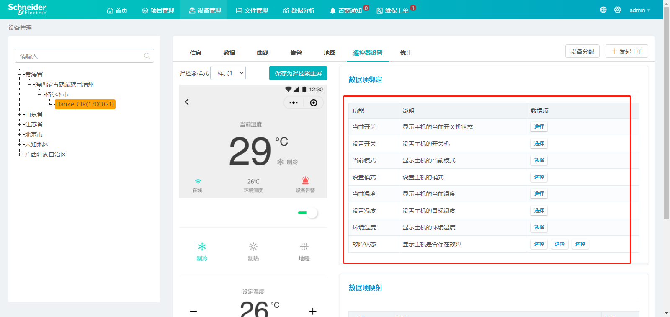The width and height of the screenshot is (670, 317).
Task: Open 维保工单 menu
Action: pyautogui.click(x=393, y=10)
